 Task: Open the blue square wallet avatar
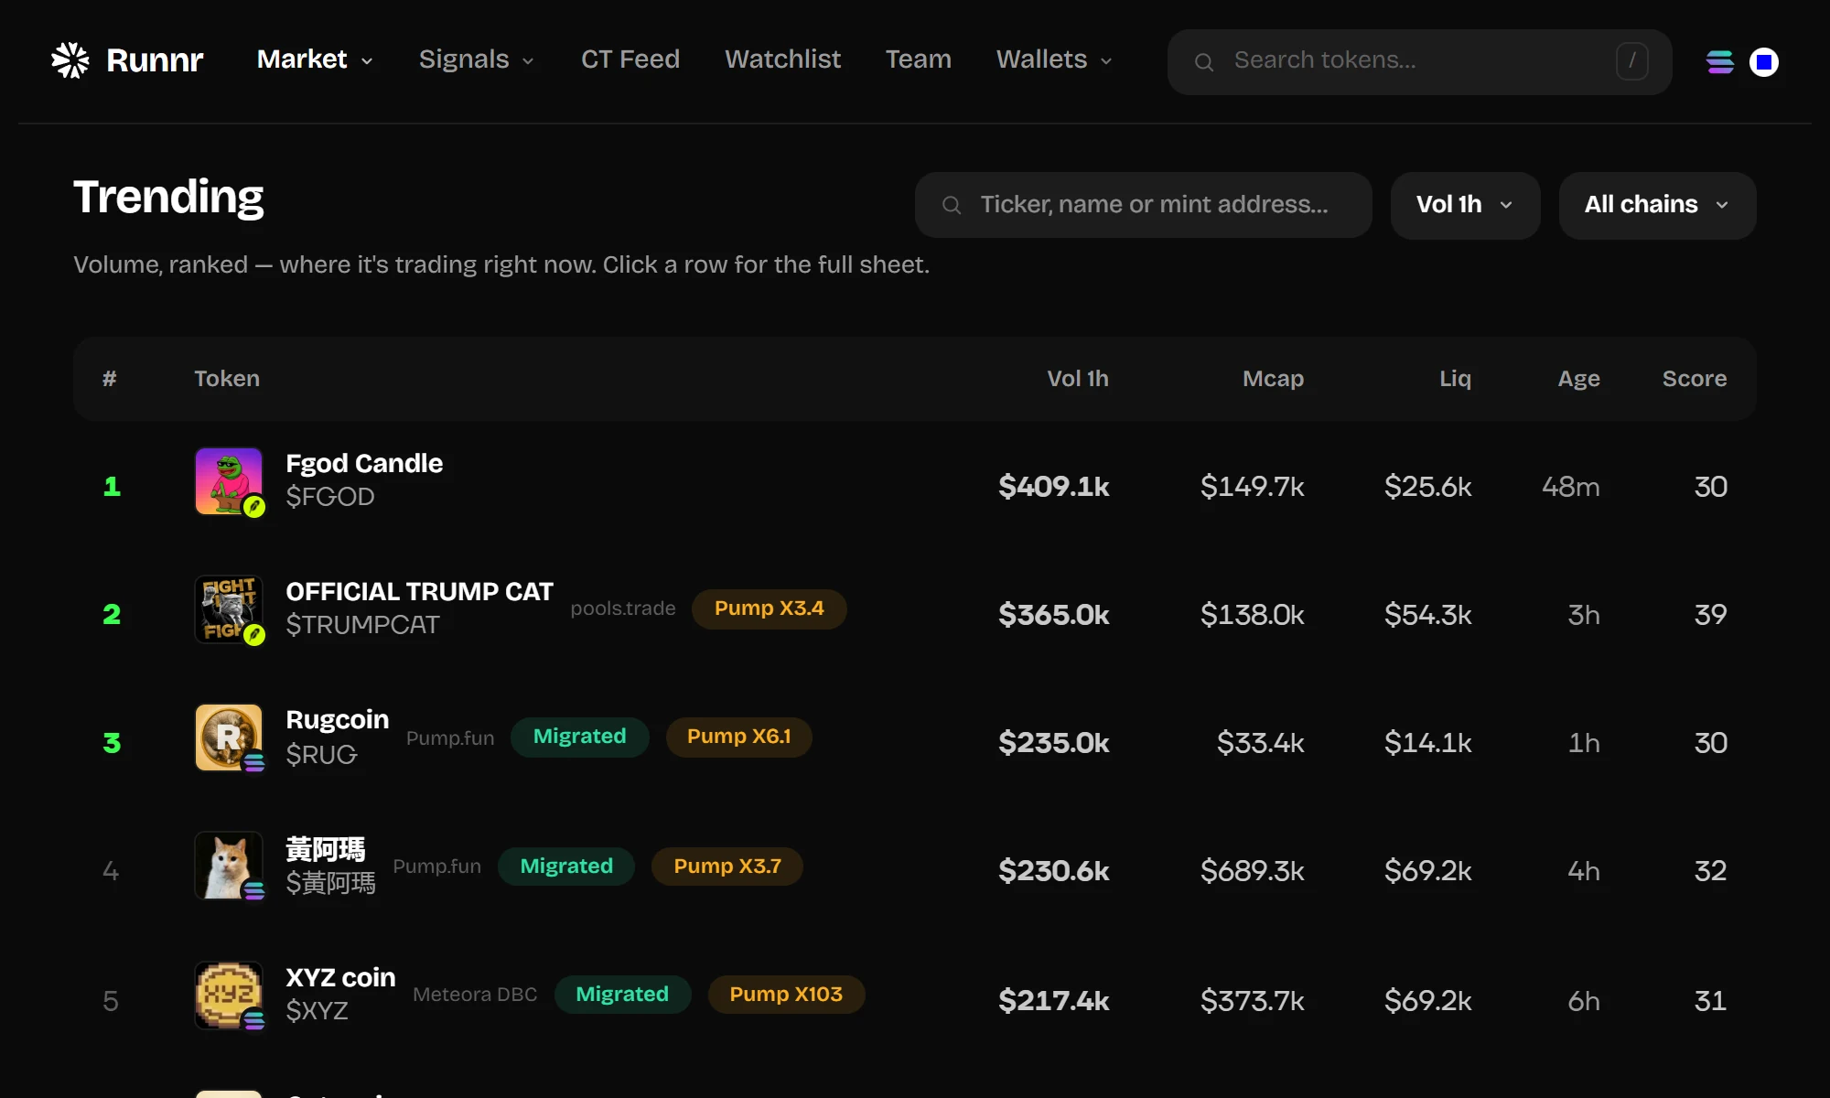[1764, 62]
